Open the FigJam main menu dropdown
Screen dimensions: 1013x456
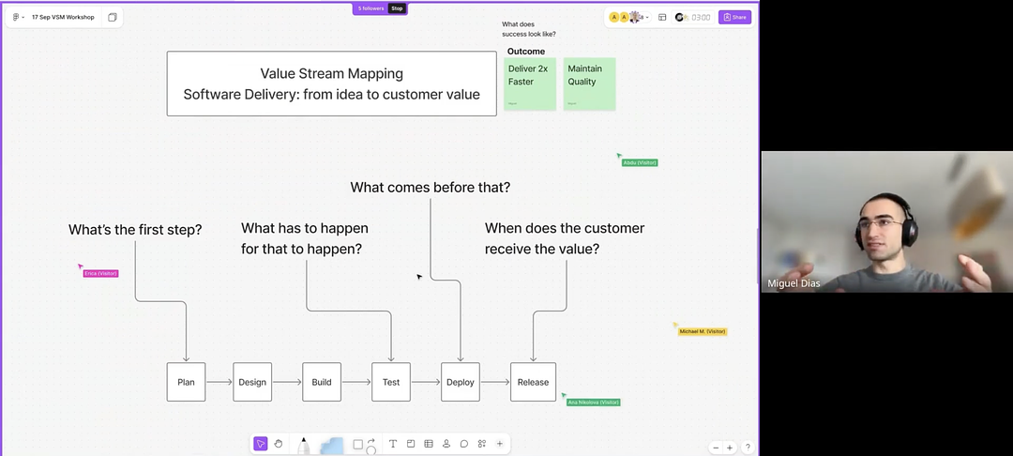19,17
